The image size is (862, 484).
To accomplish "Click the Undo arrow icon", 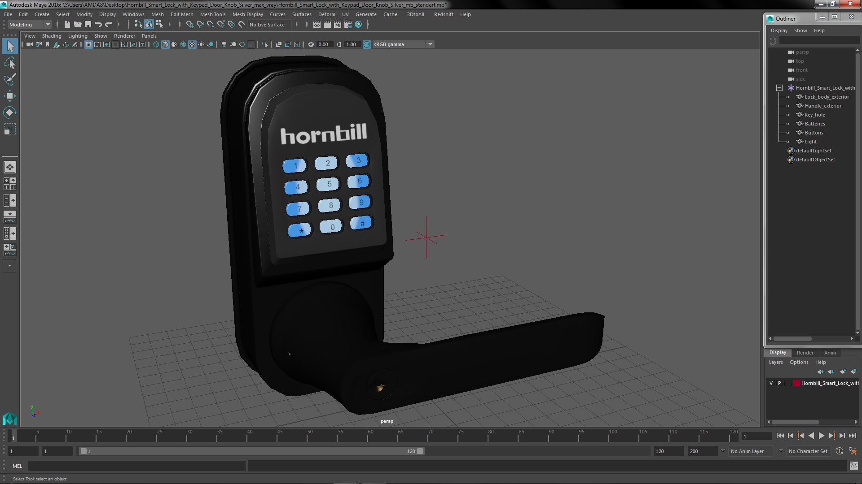I will tap(98, 25).
